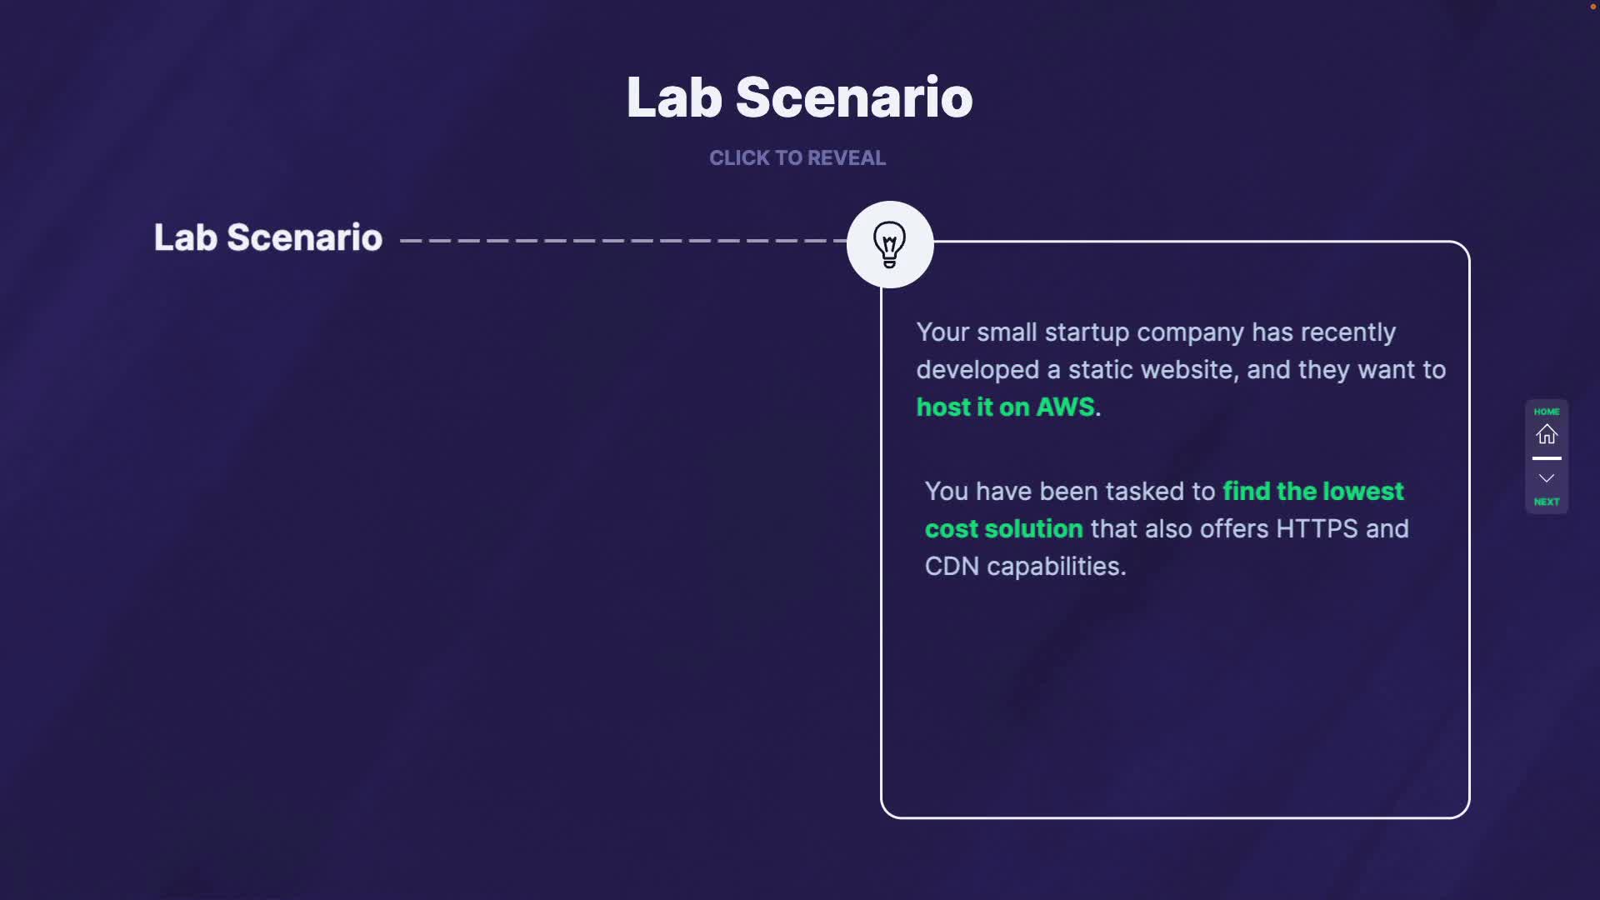Click the white divider between Home and Next
This screenshot has width=1600, height=900.
tap(1547, 458)
